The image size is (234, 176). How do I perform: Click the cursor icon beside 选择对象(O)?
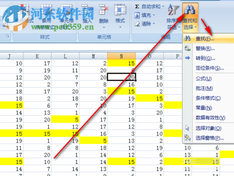coord(187,128)
